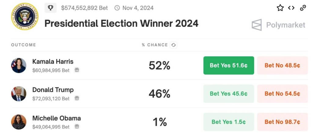Click the Presidential seal image
Image resolution: width=313 pixels, height=138 pixels.
(x=25, y=17)
